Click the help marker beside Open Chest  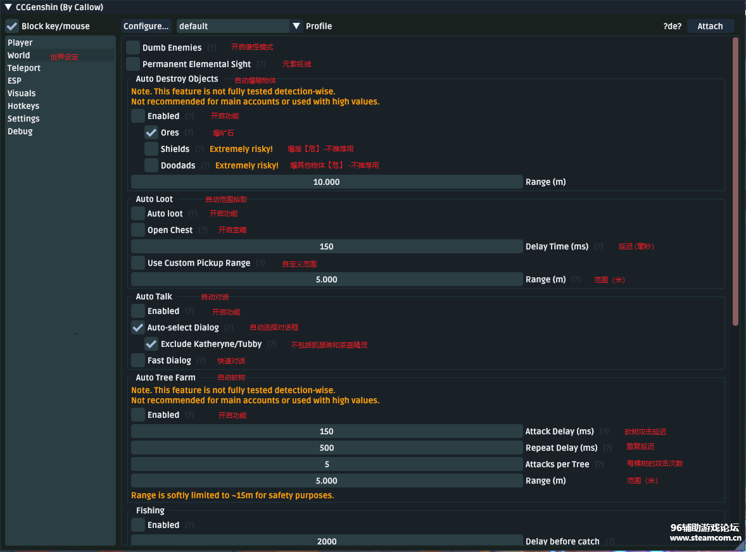(x=203, y=230)
